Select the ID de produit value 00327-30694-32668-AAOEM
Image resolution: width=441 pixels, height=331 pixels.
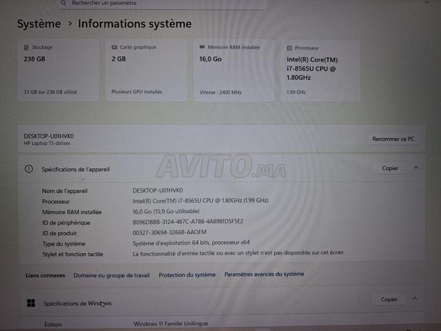[x=170, y=232]
